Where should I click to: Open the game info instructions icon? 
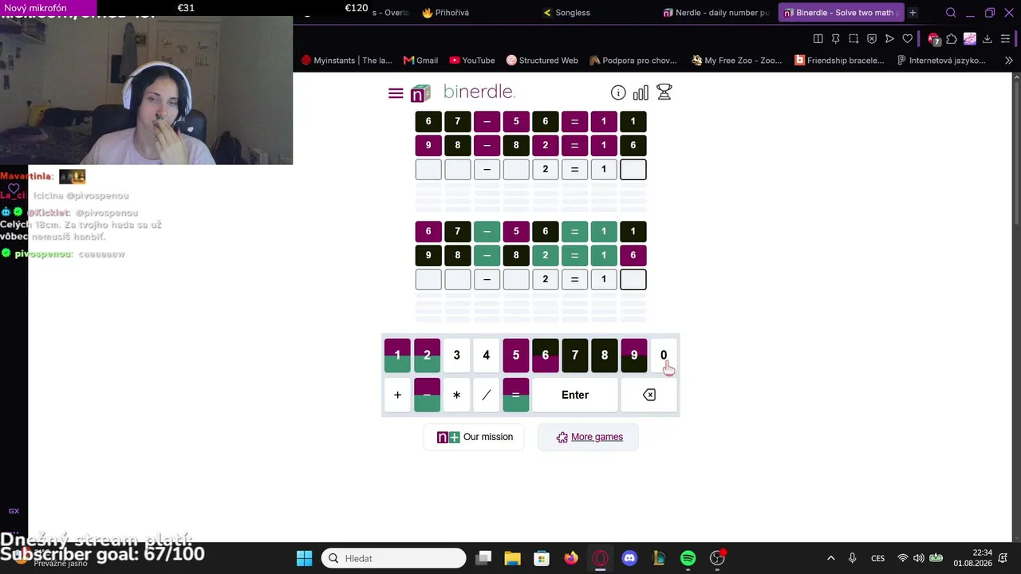tap(618, 92)
